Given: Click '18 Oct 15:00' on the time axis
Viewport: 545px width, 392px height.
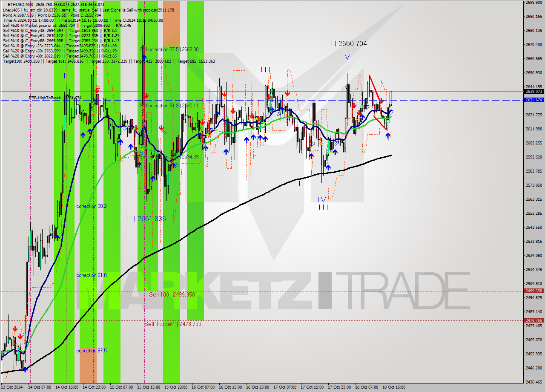Looking at the screenshot, I should pos(393,387).
